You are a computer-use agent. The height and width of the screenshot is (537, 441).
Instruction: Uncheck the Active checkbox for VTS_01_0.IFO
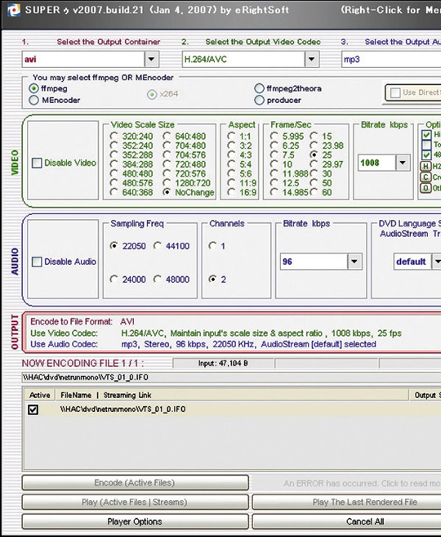coord(33,409)
